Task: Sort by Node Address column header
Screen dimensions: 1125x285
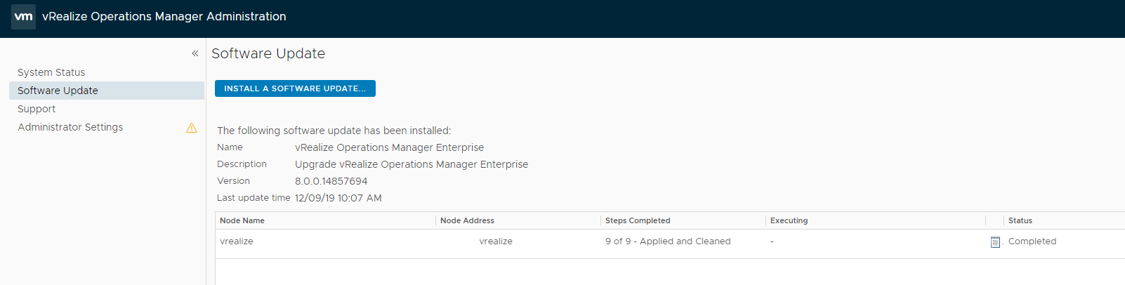Action: pos(467,220)
